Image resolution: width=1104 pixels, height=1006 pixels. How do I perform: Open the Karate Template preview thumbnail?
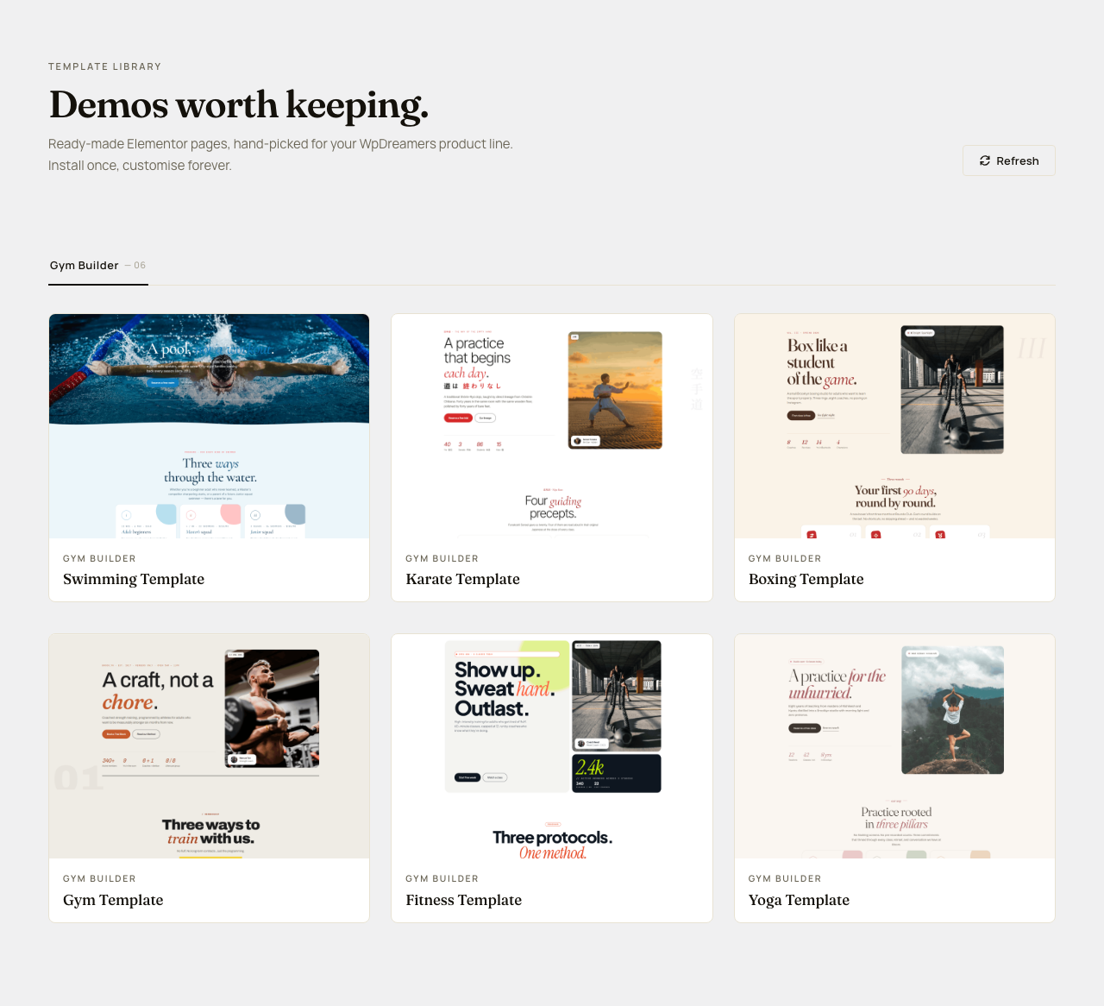pos(552,426)
